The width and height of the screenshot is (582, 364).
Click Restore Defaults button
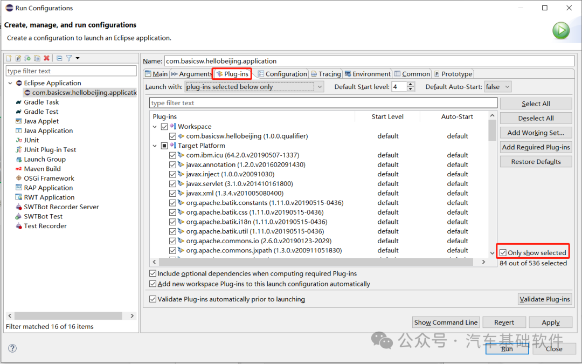point(536,162)
